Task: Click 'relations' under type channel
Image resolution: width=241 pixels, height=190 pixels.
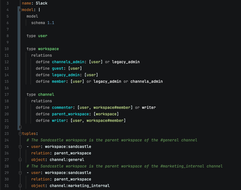Action: tap(41, 101)
